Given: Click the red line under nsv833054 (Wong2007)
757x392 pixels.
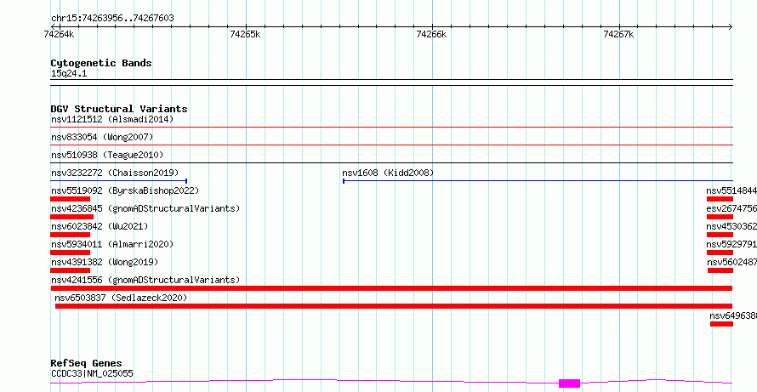Looking at the screenshot, I should click(x=391, y=145).
